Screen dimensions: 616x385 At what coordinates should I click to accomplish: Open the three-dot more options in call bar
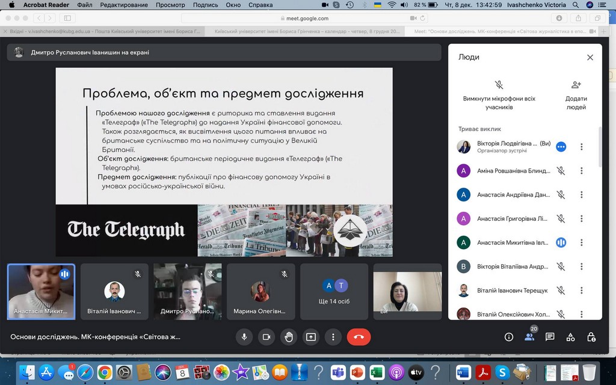[333, 337]
